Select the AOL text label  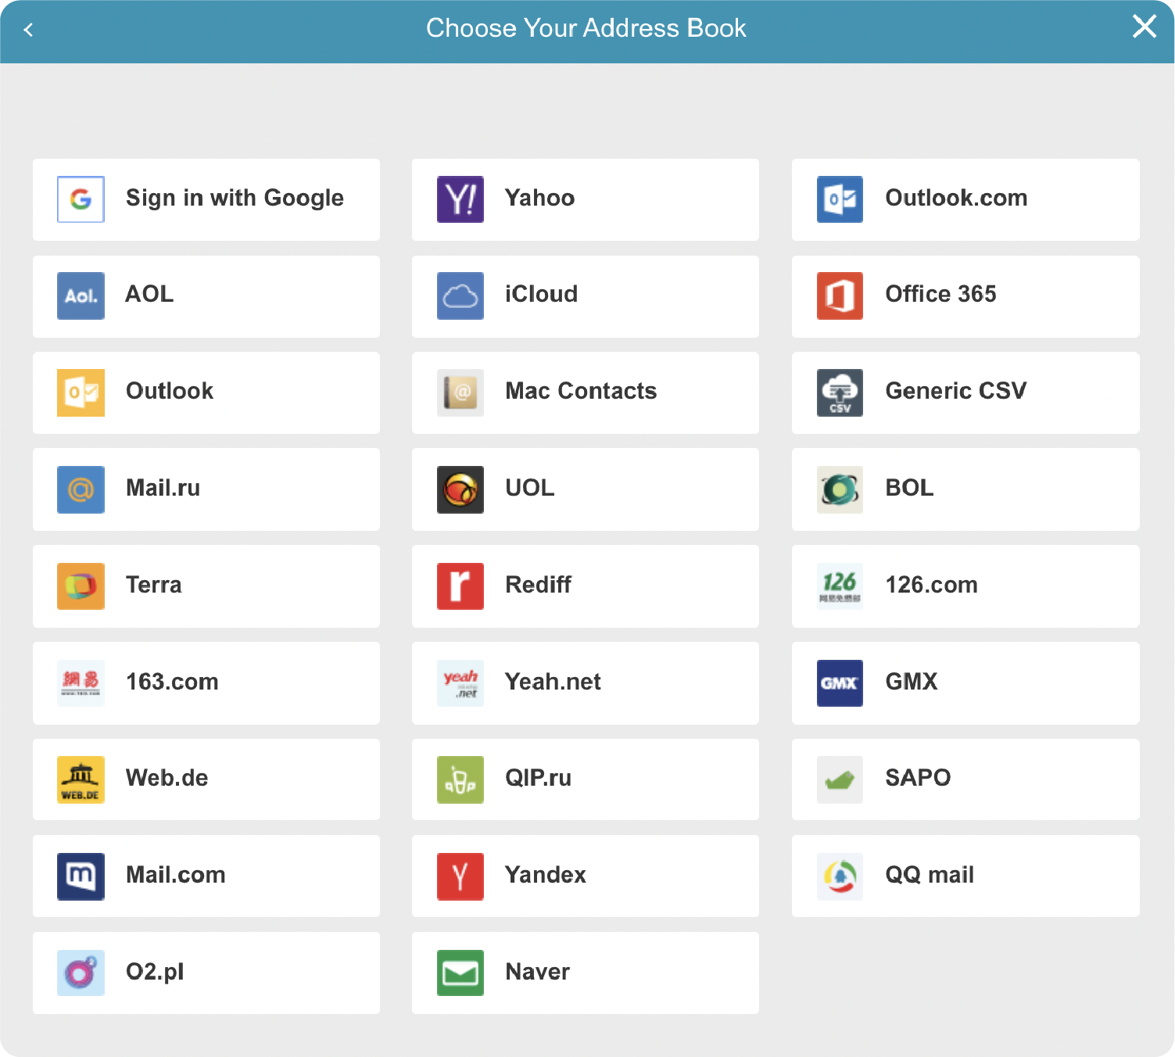point(149,294)
